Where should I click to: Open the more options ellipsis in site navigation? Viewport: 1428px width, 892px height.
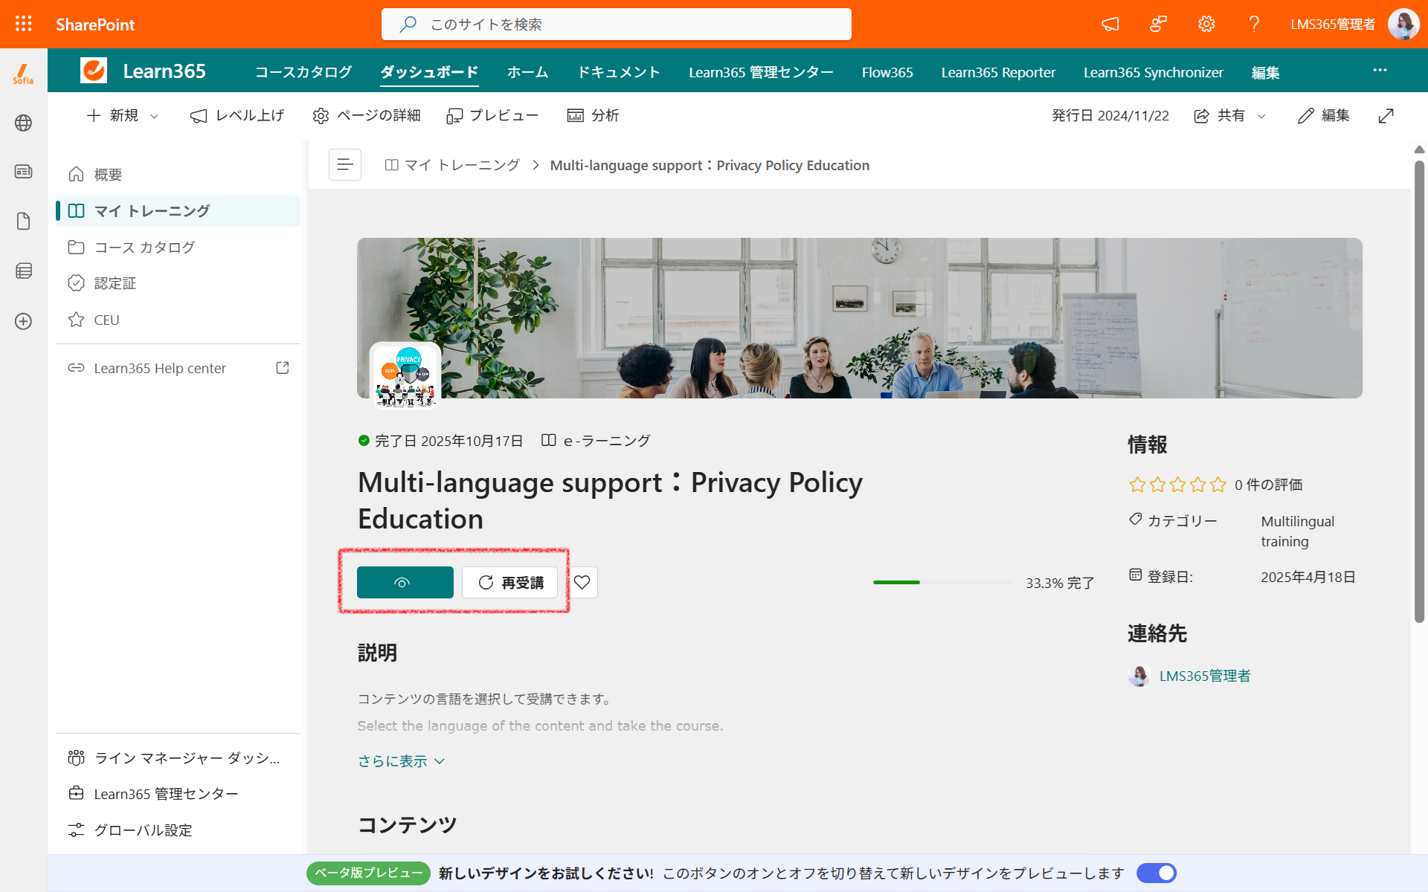(x=1380, y=70)
